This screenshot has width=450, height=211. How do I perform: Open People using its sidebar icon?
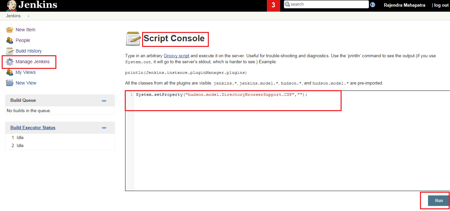coord(9,40)
